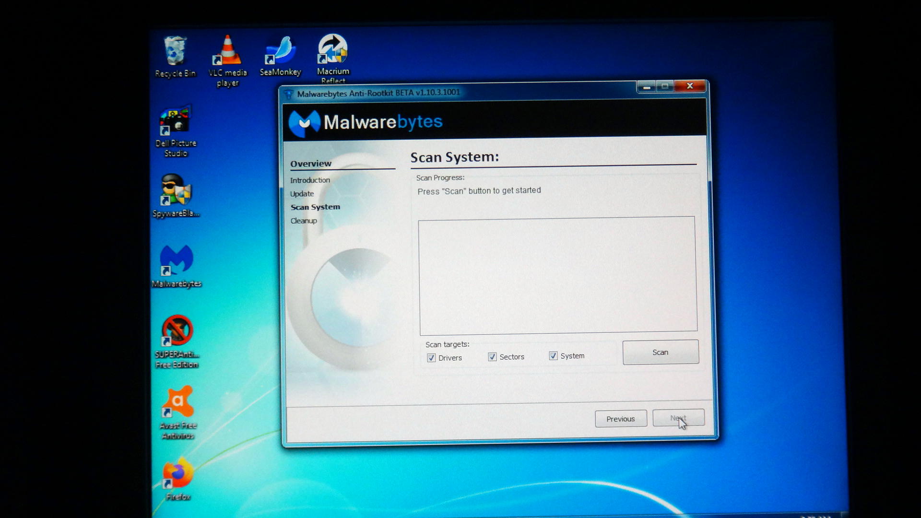This screenshot has width=921, height=518.
Task: Select the Firefox desktop shortcut
Action: [178, 480]
